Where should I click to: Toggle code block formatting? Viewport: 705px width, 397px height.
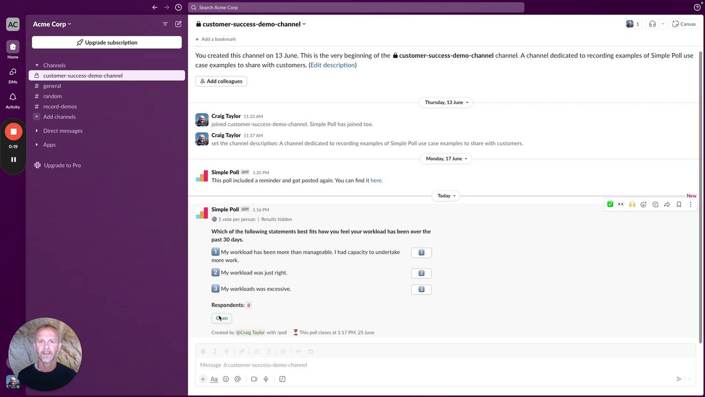(x=311, y=351)
